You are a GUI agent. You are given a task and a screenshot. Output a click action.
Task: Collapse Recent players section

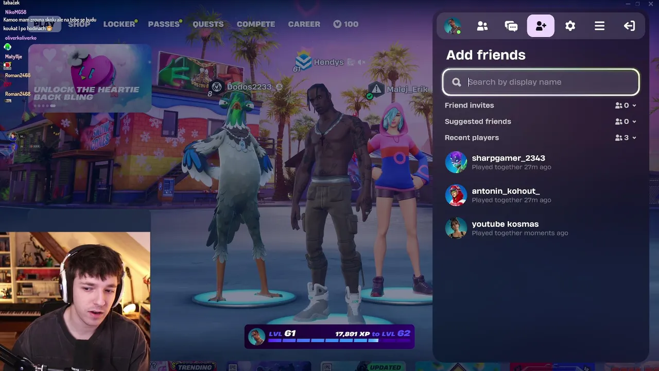(634, 138)
